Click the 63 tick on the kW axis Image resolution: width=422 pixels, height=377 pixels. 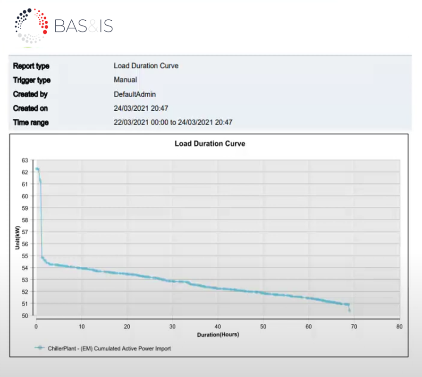pos(25,160)
